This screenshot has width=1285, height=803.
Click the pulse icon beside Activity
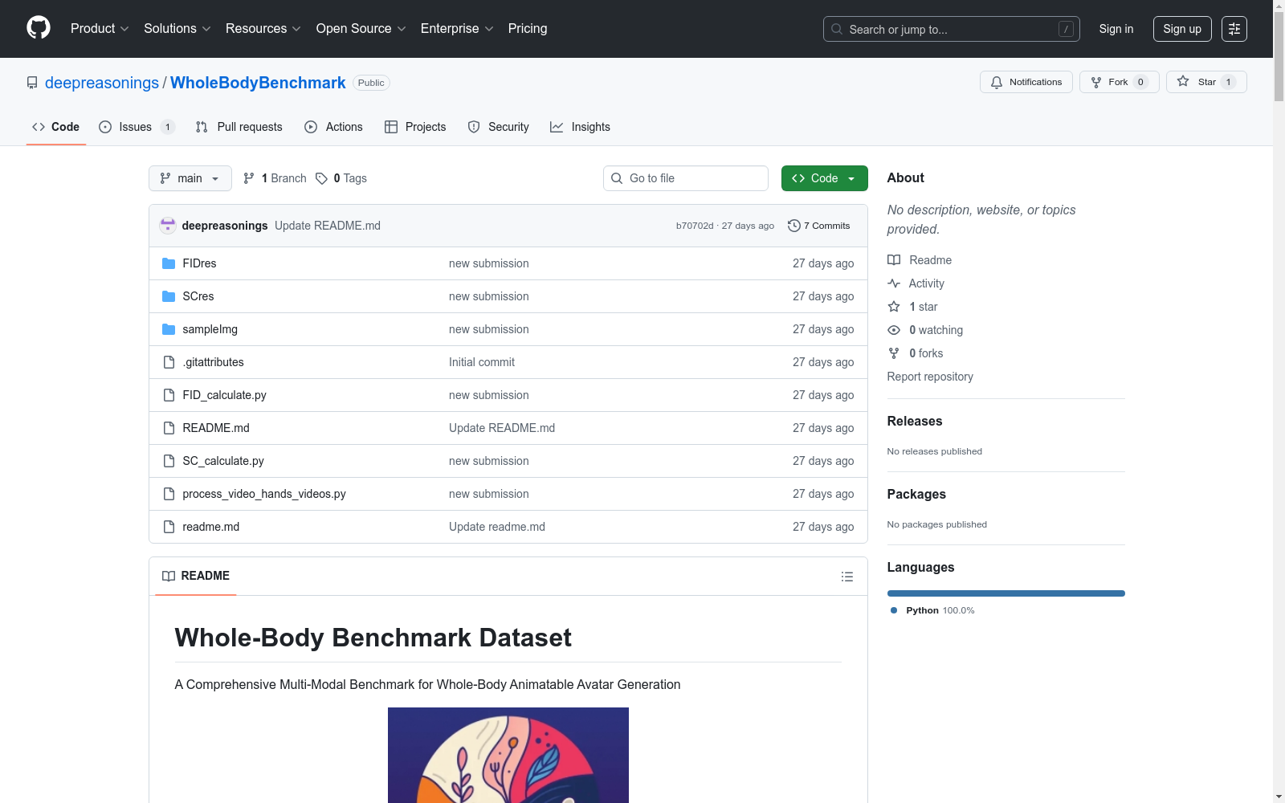click(894, 283)
